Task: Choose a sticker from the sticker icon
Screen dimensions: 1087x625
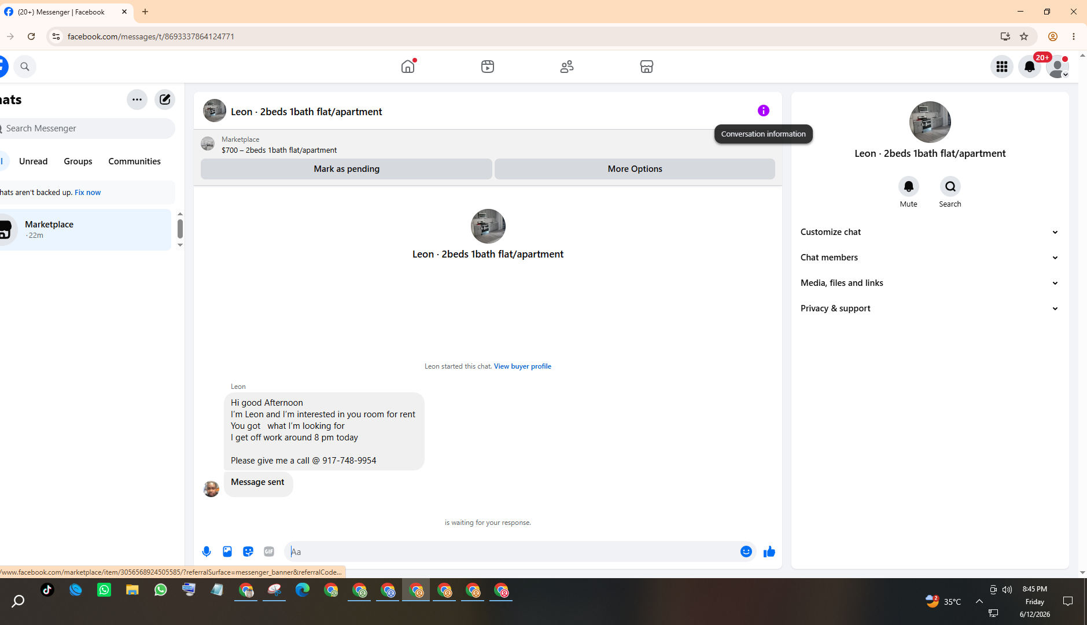Action: tap(248, 552)
